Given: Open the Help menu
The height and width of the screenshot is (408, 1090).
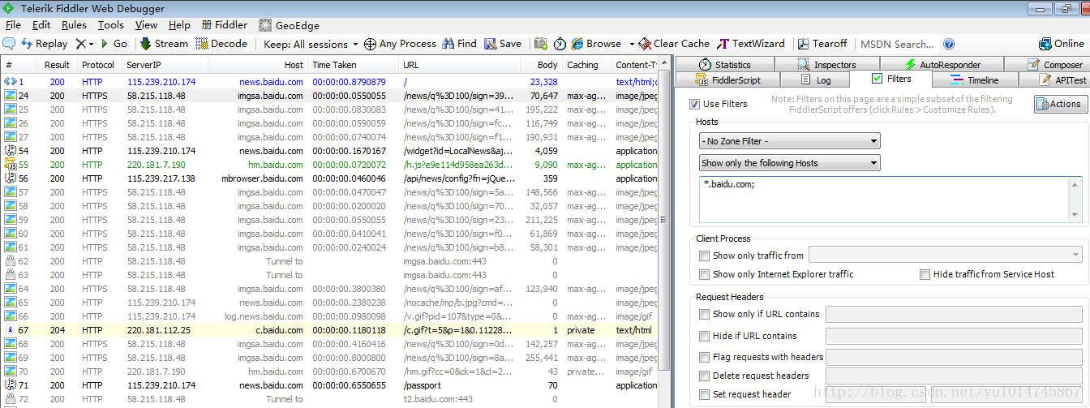Looking at the screenshot, I should click(179, 25).
